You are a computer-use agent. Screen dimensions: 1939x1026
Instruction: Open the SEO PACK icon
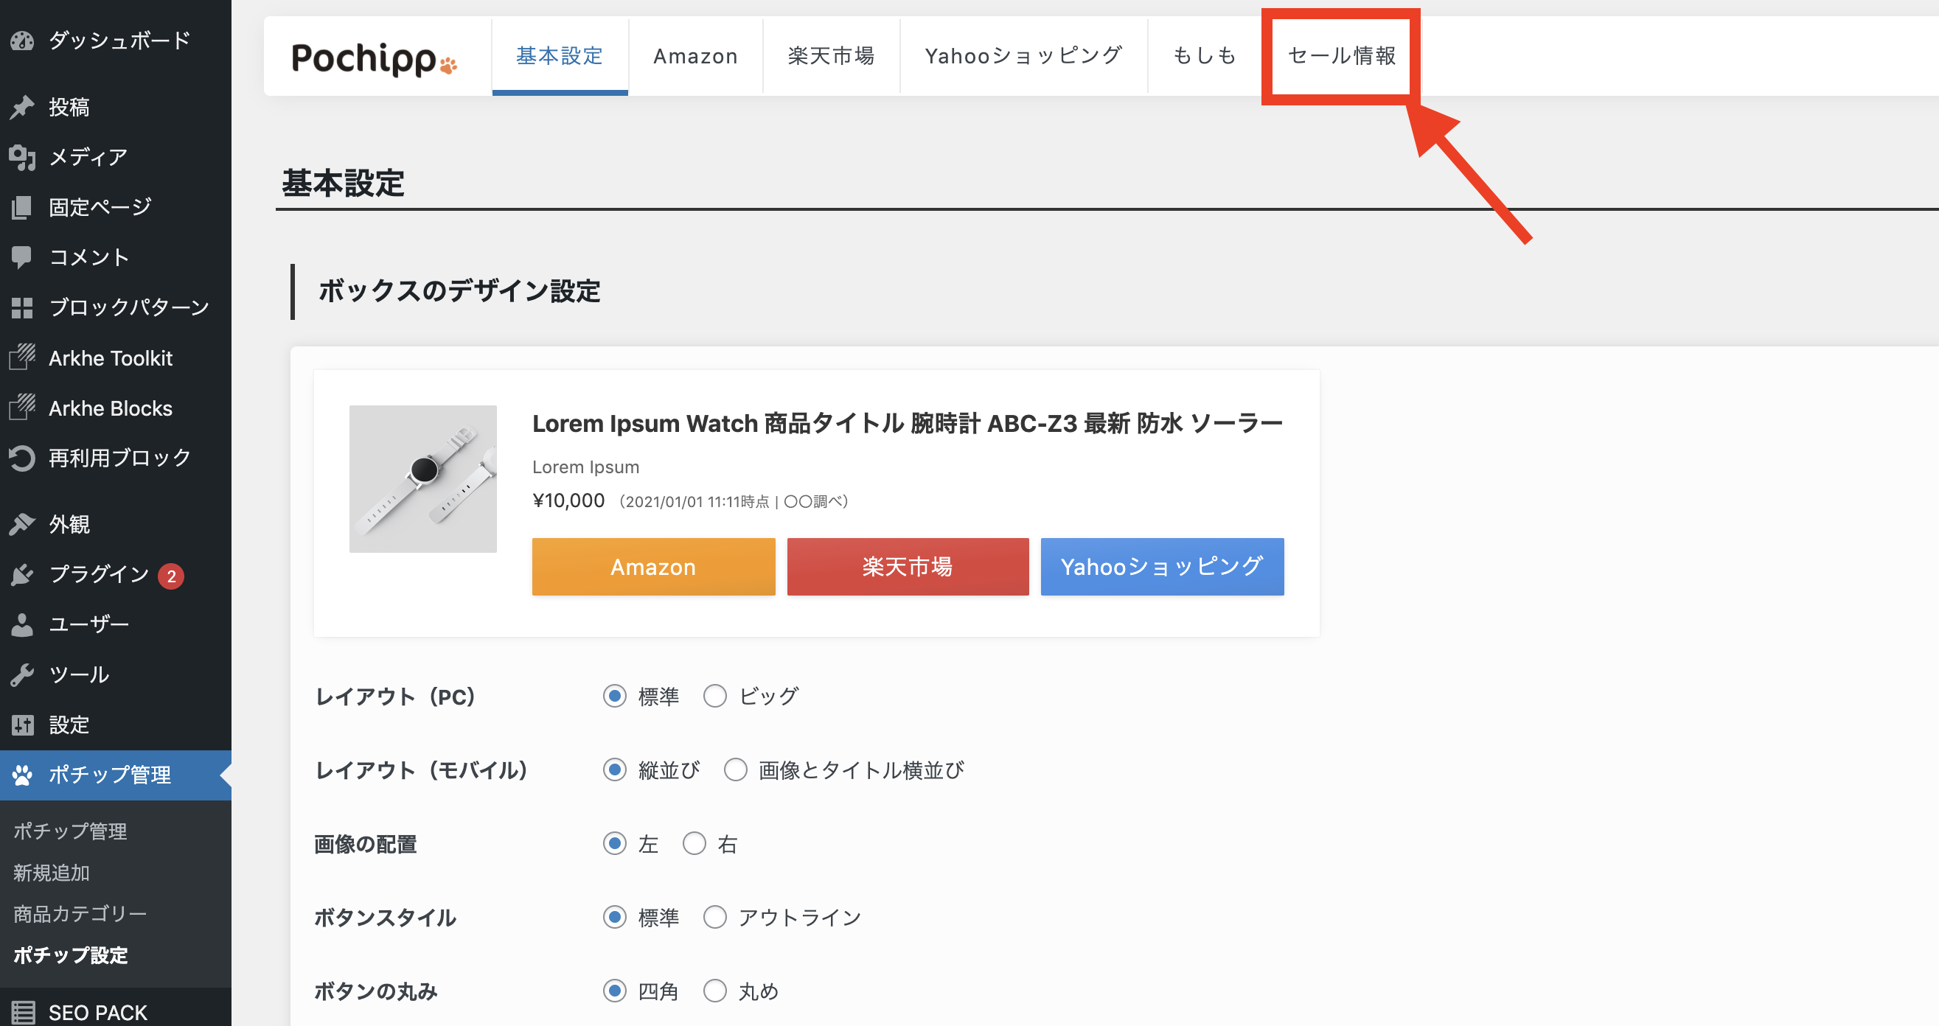pos(23,1013)
